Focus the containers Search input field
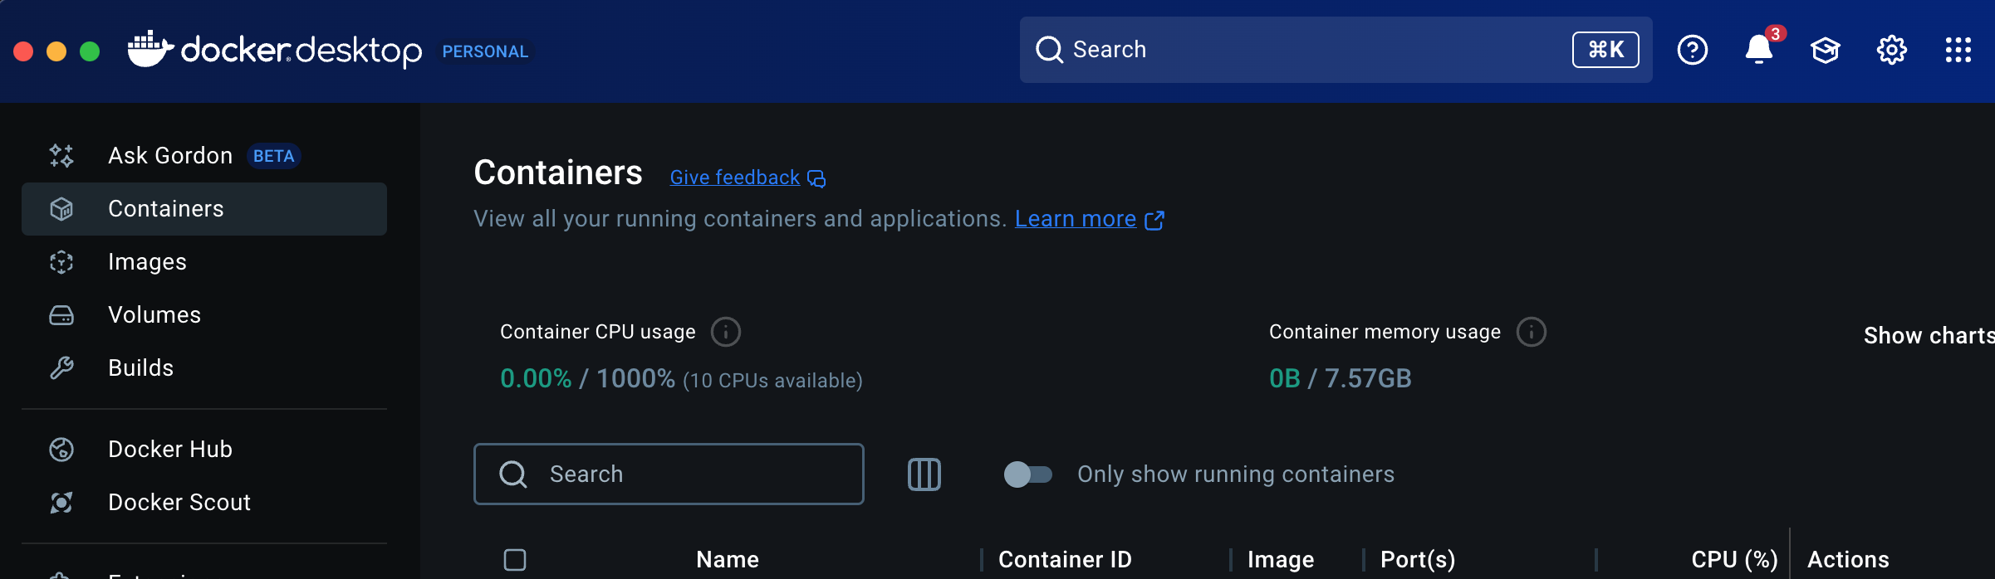 pos(669,474)
